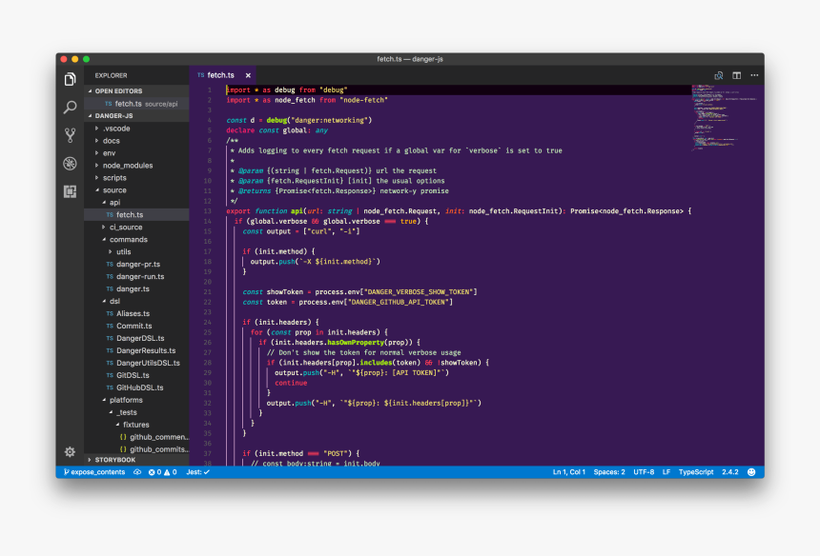Switch to the fetch.ts editor tab
The image size is (820, 556).
(x=219, y=74)
